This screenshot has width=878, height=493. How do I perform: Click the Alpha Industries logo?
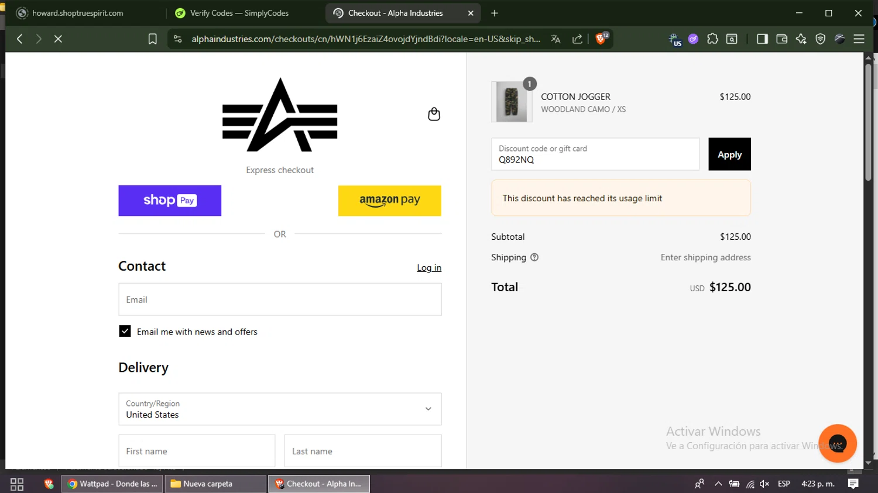pyautogui.click(x=280, y=115)
